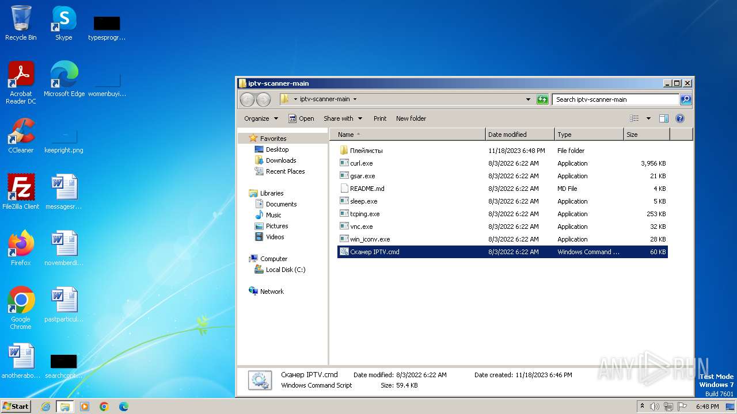Viewport: 737px width, 414px height.
Task: Sort files by the Size column header
Action: pos(647,135)
